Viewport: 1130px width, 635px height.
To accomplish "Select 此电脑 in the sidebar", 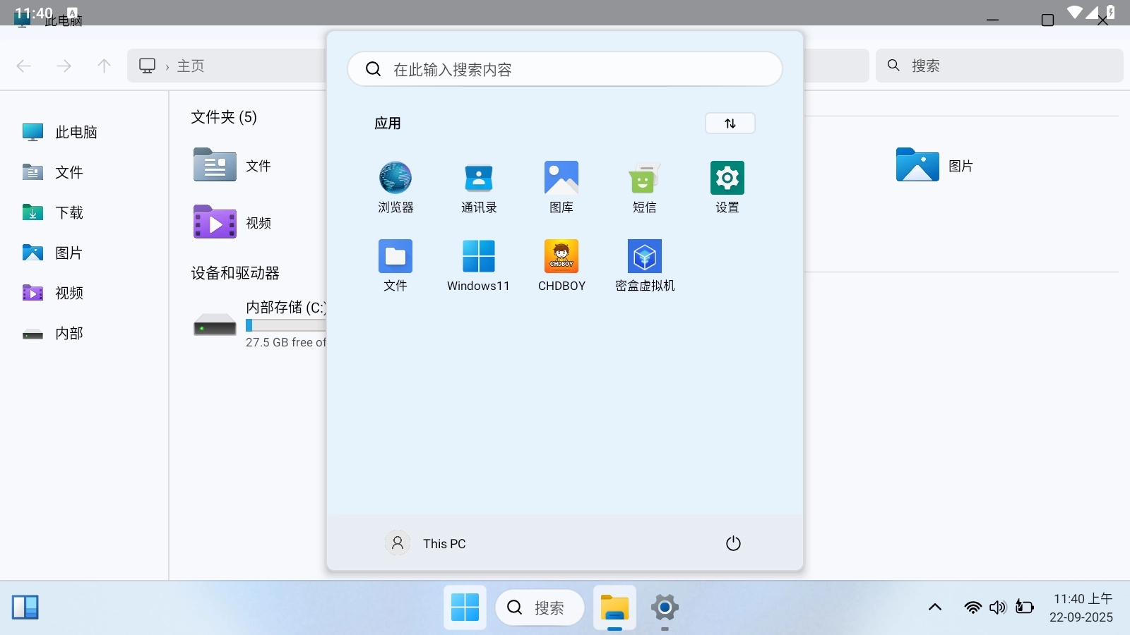I will (76, 132).
